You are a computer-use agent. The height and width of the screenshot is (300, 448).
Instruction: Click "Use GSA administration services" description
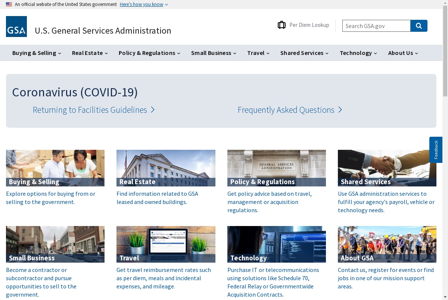[x=386, y=202]
